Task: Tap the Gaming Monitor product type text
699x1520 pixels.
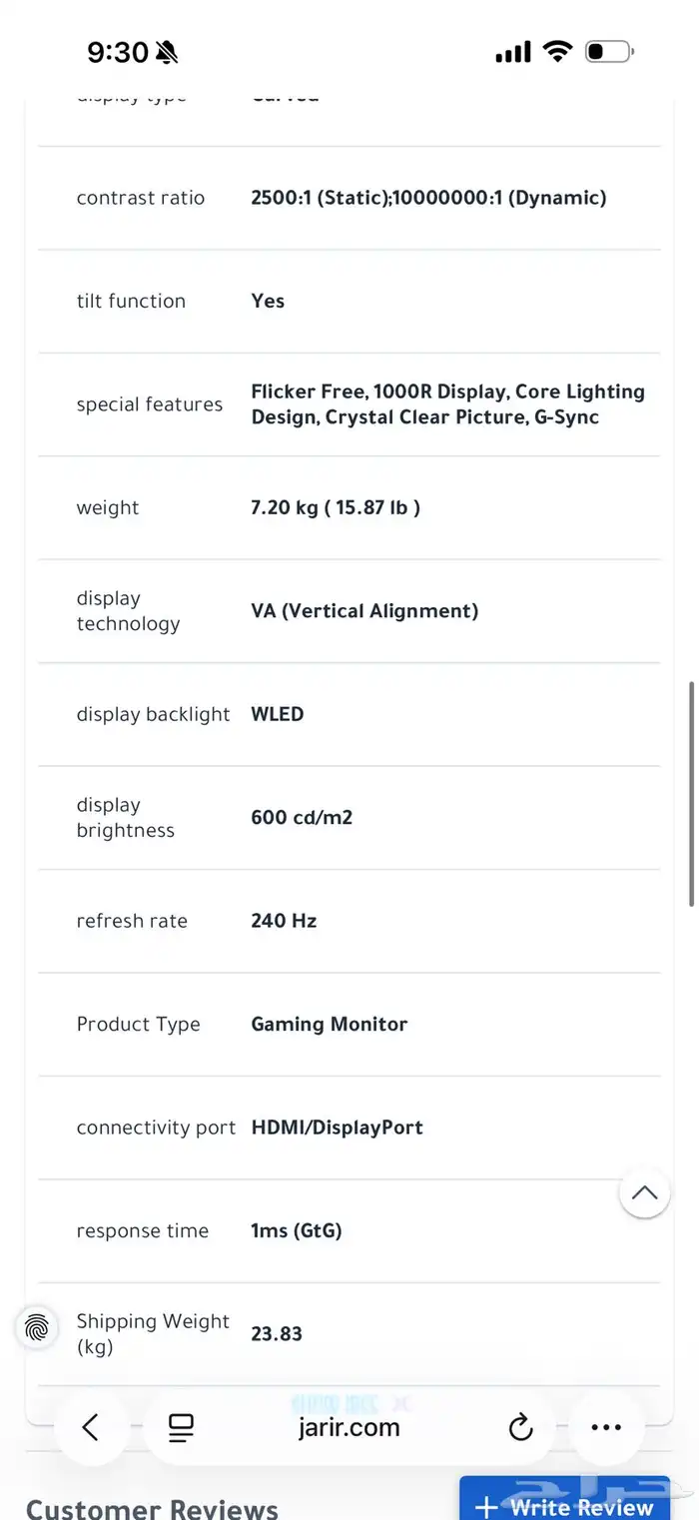Action: [x=329, y=1024]
